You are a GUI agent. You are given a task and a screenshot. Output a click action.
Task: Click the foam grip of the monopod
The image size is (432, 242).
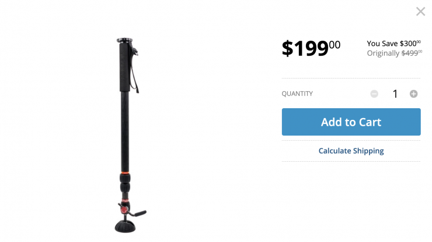click(x=124, y=67)
